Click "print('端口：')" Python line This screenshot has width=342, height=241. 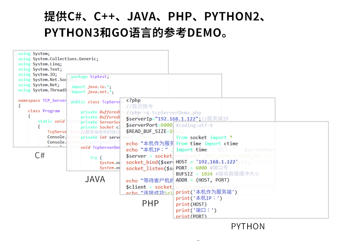[196, 210]
